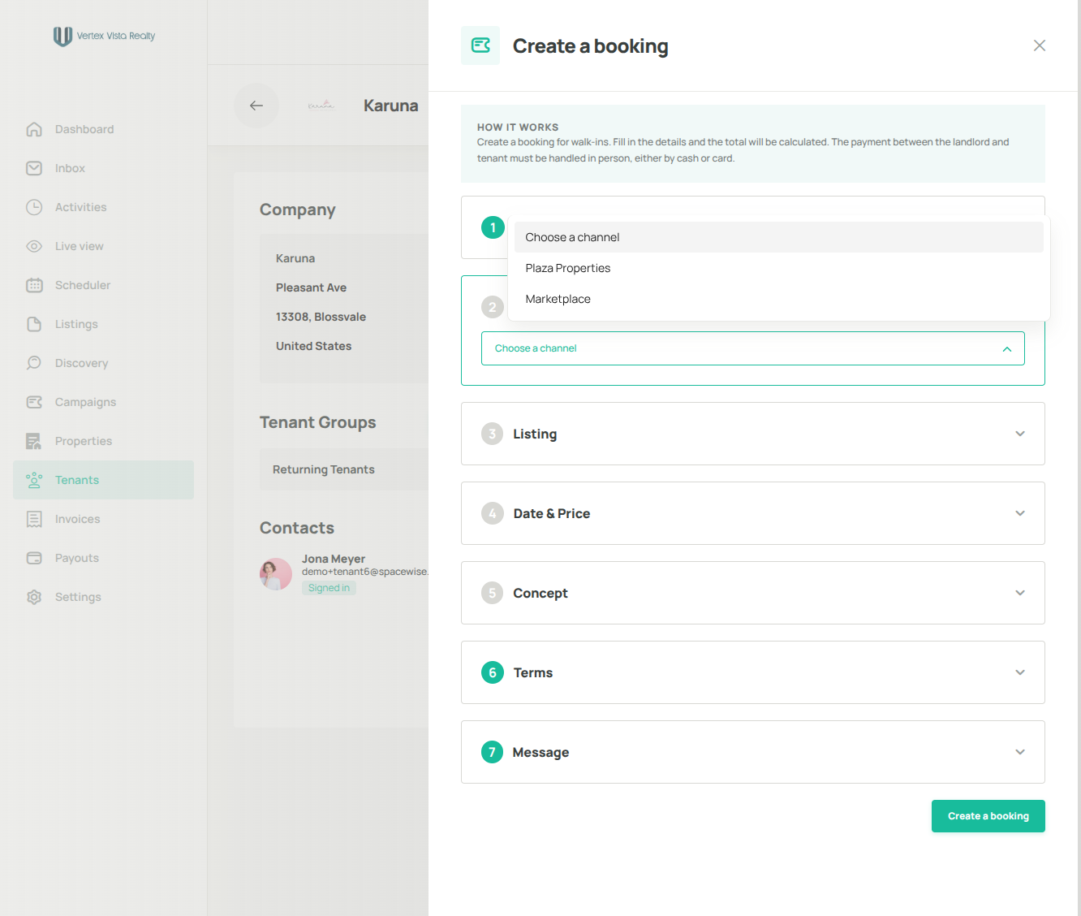The image size is (1081, 916).
Task: Click the Create a booking button
Action: tap(988, 816)
